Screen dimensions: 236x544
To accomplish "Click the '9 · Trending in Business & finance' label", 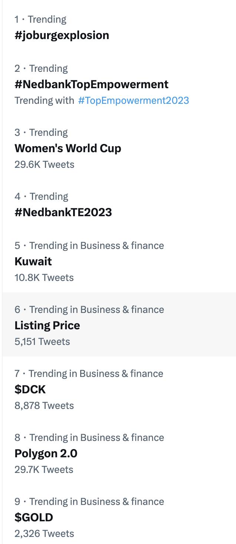I will pyautogui.click(x=89, y=502).
